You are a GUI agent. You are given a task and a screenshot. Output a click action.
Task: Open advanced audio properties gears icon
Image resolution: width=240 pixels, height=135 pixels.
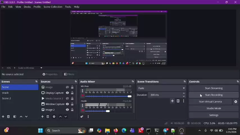click(82, 116)
